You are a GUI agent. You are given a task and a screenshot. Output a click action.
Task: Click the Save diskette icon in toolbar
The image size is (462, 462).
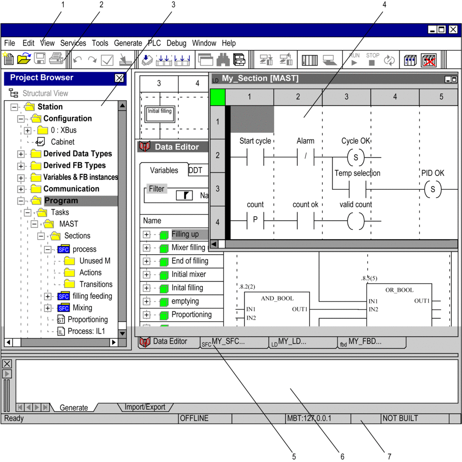click(40, 59)
